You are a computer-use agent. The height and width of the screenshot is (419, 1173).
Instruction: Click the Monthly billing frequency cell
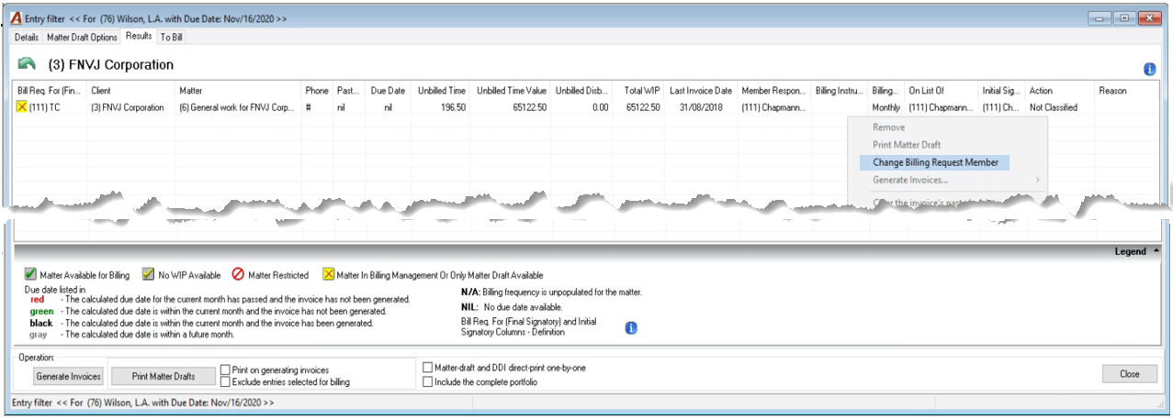click(886, 107)
